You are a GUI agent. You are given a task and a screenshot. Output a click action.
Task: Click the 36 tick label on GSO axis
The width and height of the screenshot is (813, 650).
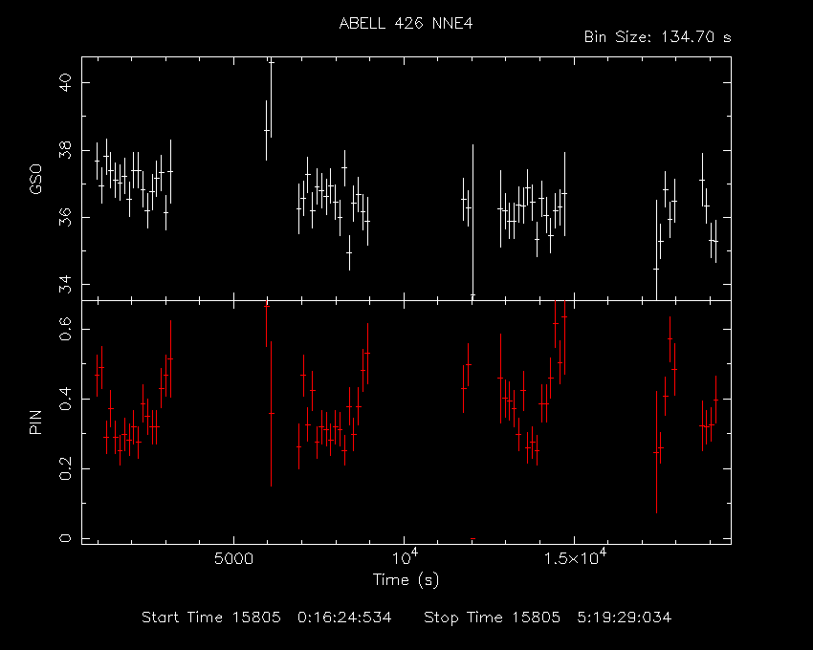click(65, 217)
